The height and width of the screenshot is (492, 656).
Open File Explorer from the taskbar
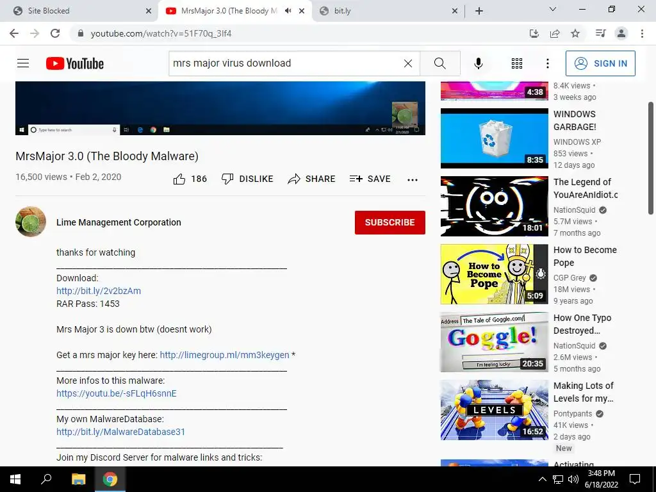coord(78,479)
